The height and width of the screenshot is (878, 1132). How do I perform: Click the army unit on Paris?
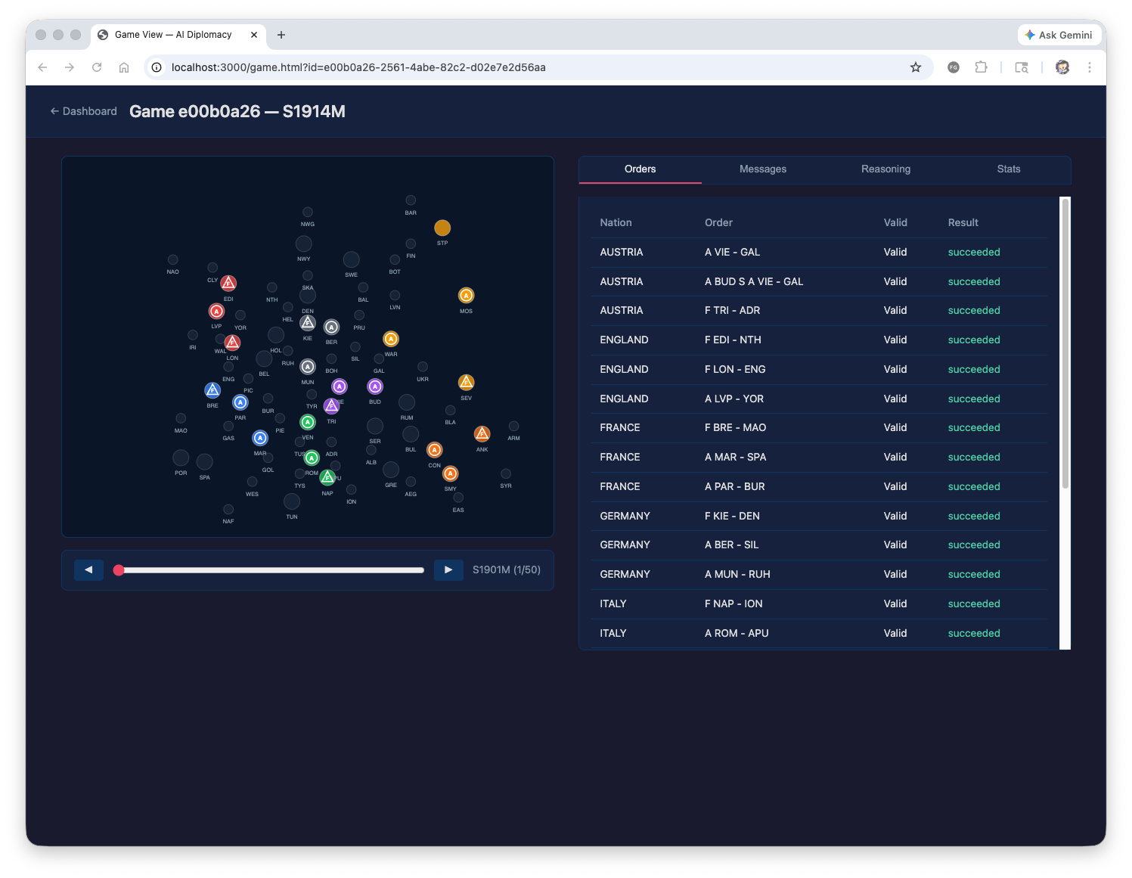click(240, 402)
